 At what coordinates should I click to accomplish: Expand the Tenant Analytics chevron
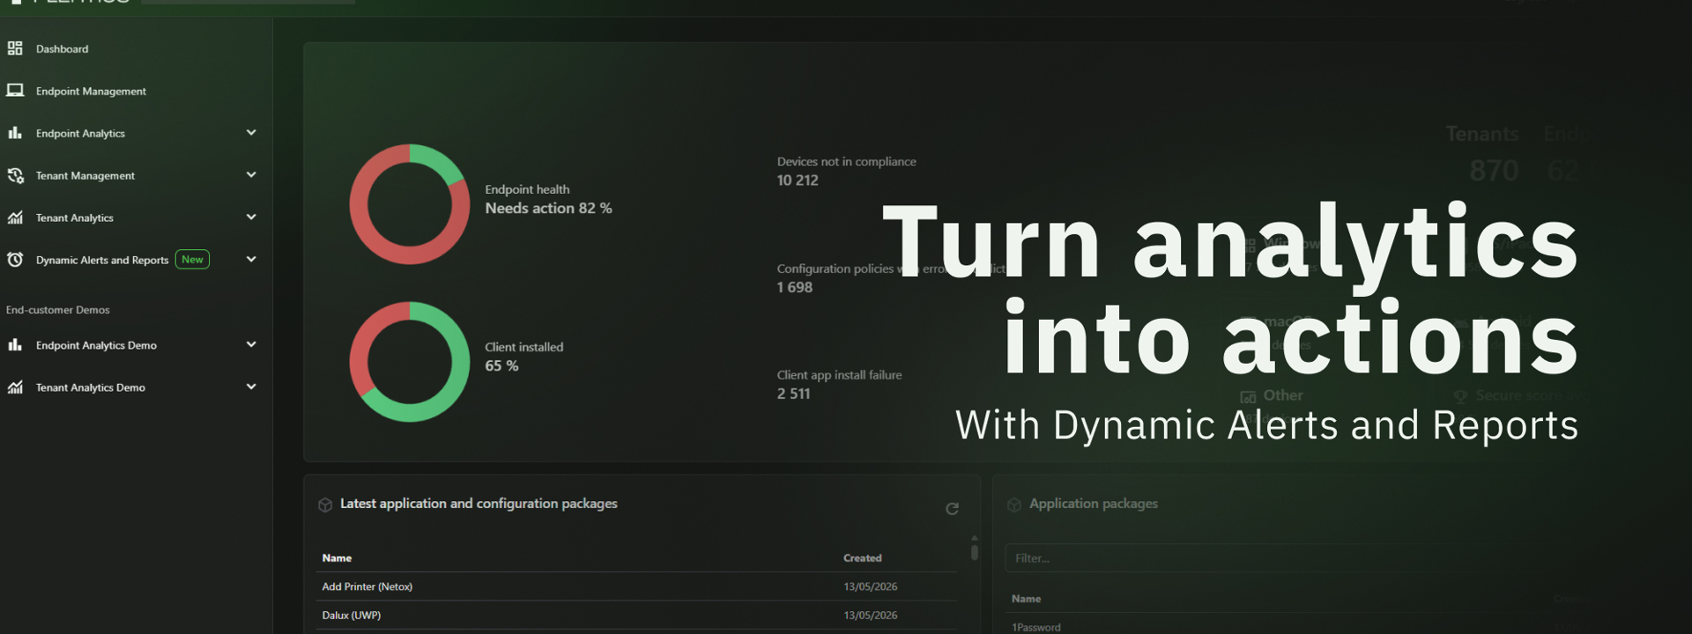(251, 217)
